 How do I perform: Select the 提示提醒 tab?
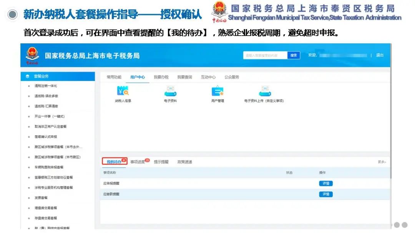click(161, 162)
